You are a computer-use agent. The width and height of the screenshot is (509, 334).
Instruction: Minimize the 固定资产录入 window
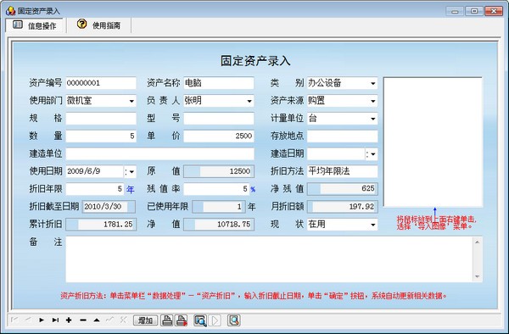coord(455,11)
